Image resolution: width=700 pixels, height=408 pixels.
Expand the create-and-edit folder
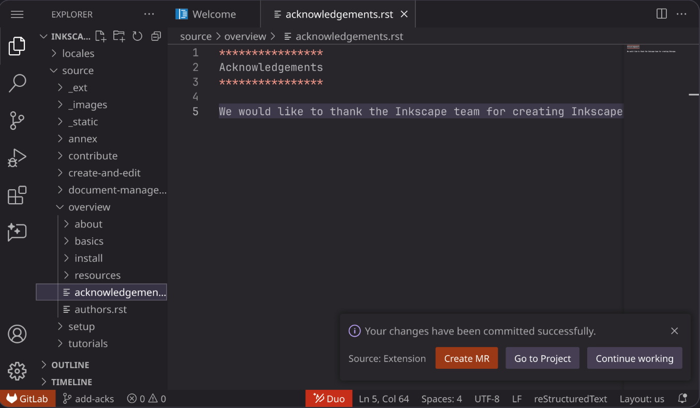click(x=101, y=173)
